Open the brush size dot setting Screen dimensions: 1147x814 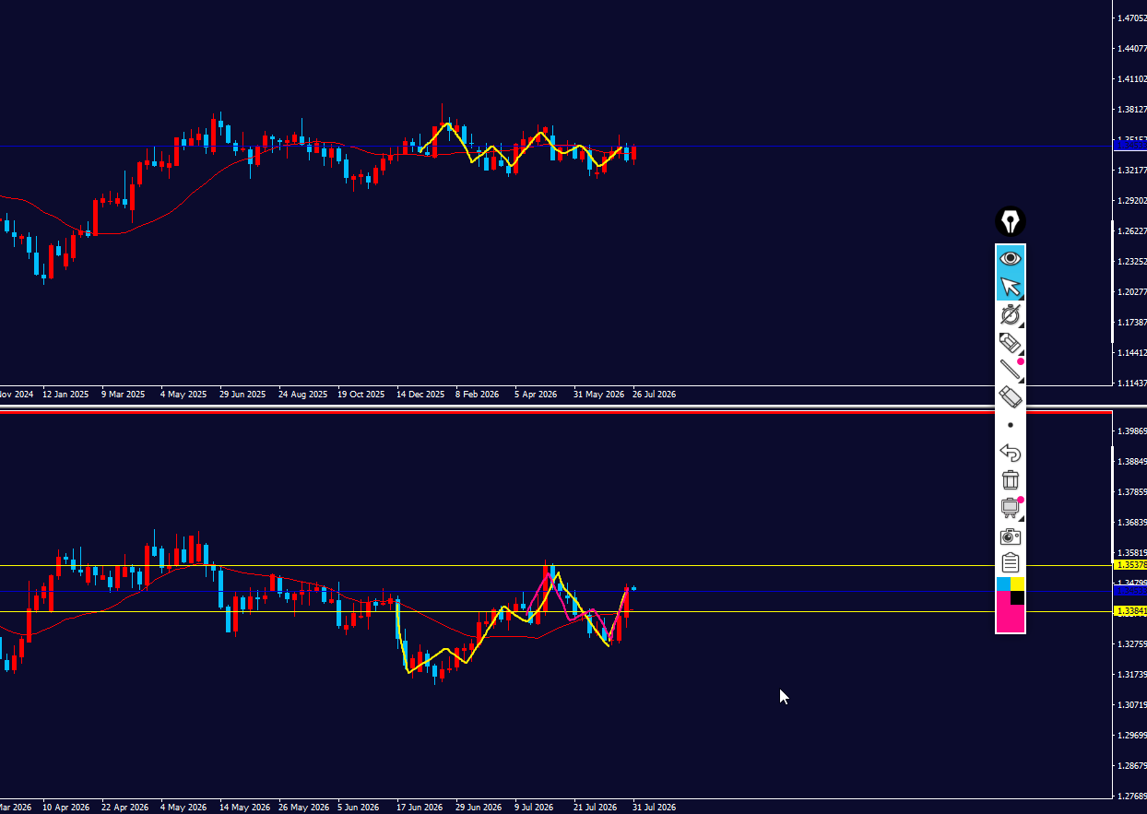click(x=1011, y=425)
